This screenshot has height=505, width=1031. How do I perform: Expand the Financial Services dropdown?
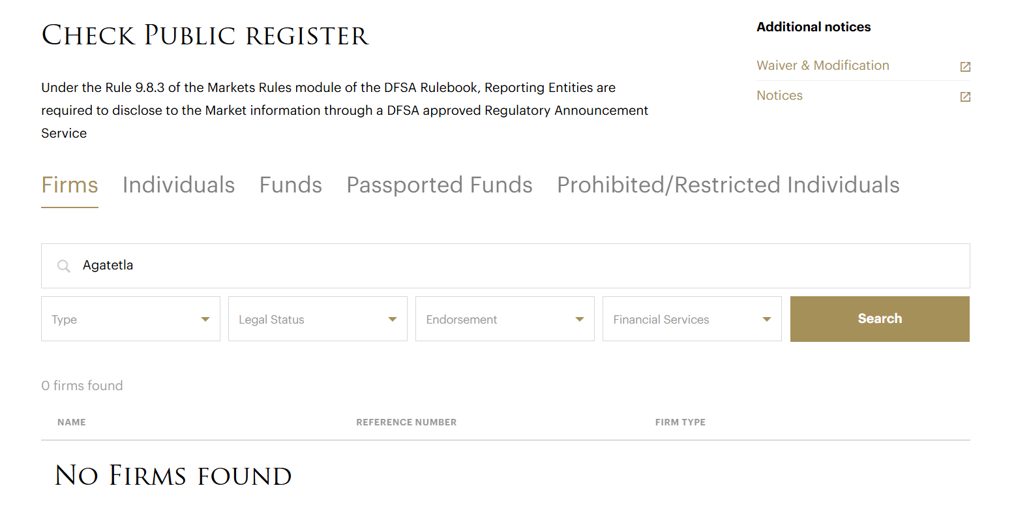tap(692, 319)
